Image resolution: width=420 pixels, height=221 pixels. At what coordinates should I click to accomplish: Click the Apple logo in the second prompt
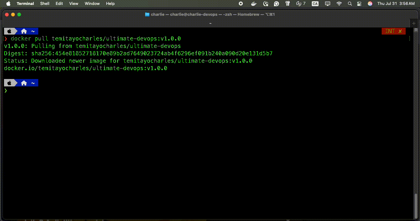tap(10, 83)
